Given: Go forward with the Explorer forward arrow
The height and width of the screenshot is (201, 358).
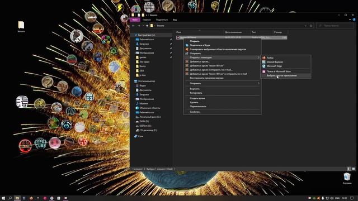Looking at the screenshot, I should coord(139,26).
